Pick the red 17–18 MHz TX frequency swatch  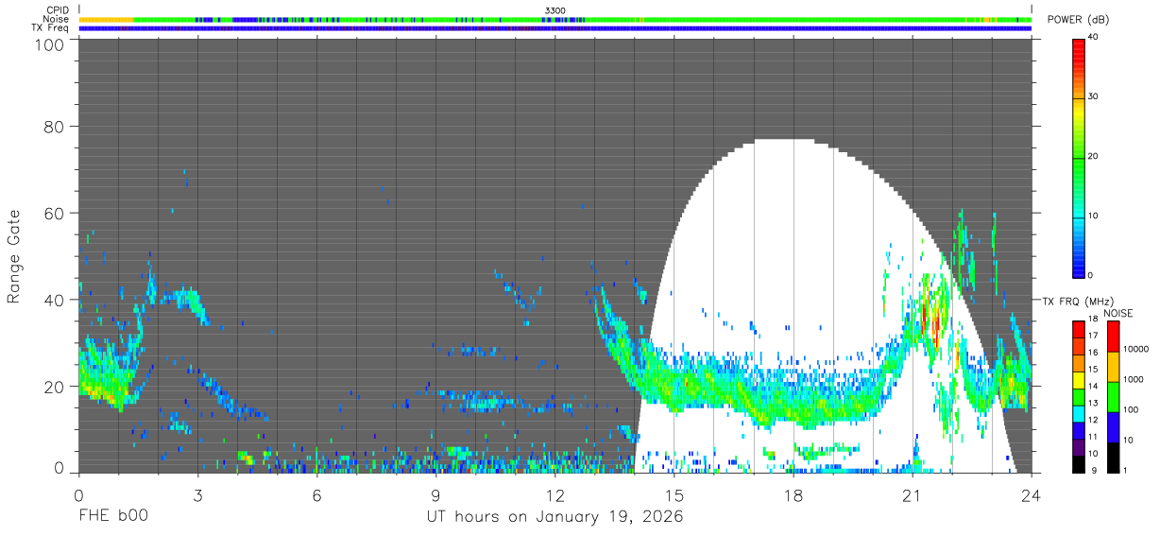click(1079, 330)
